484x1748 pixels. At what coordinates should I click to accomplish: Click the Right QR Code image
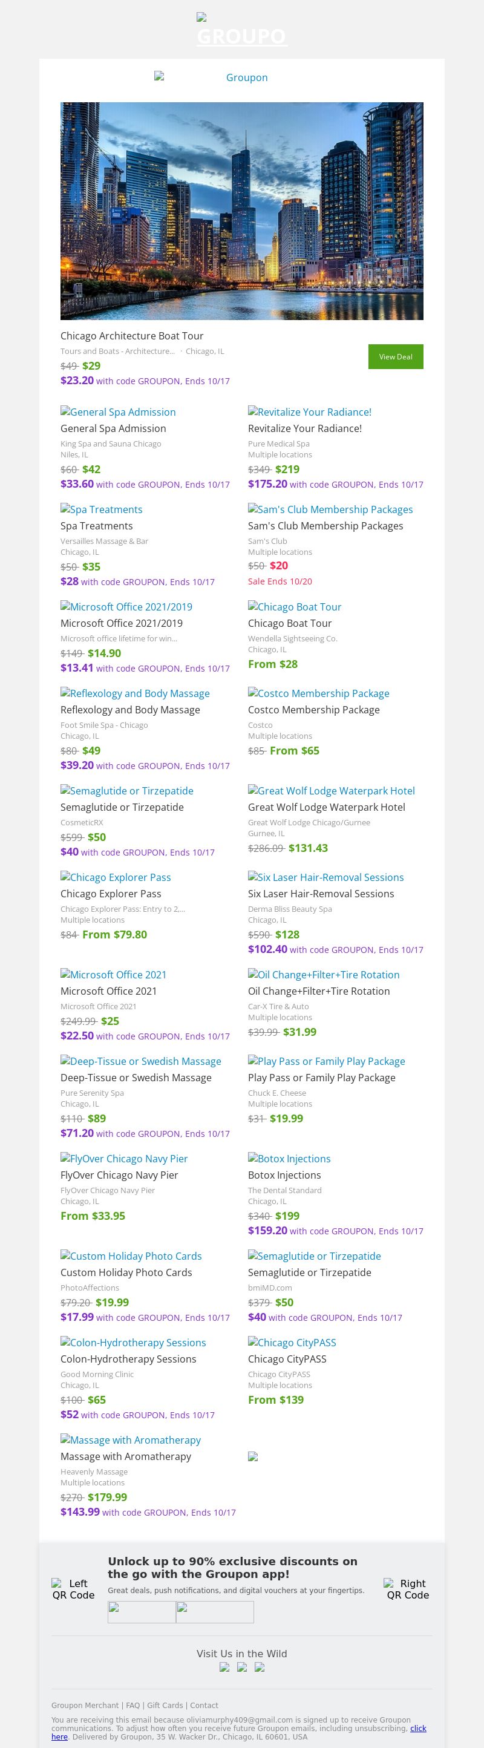point(407,1589)
